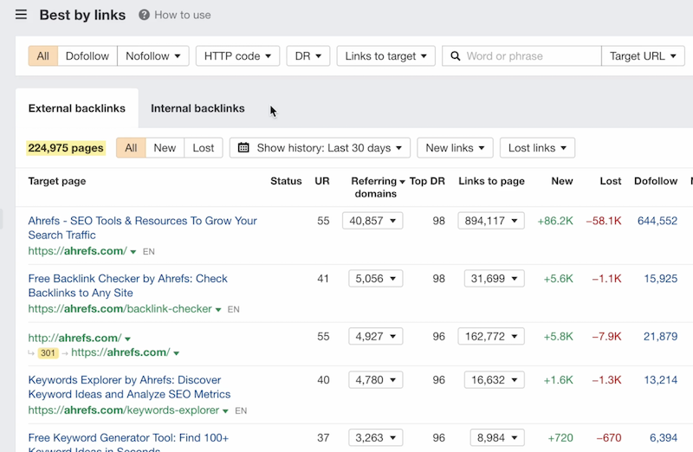
Task: Open Free Backlink Checker by Ahrefs link
Action: pyautogui.click(x=127, y=286)
